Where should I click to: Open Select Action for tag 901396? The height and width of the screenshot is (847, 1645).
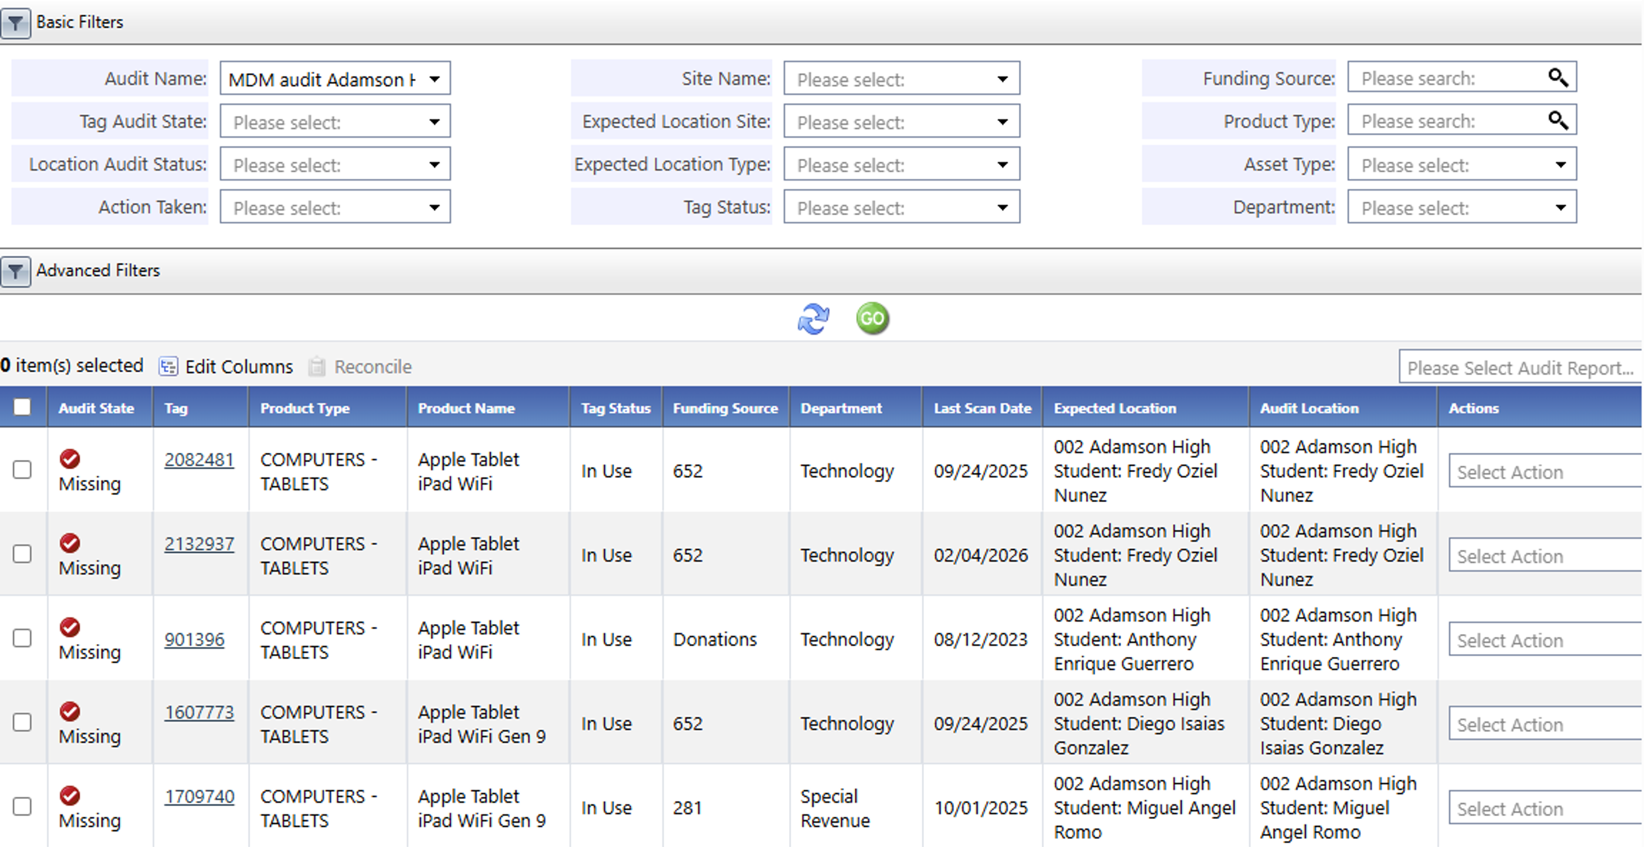pyautogui.click(x=1546, y=639)
